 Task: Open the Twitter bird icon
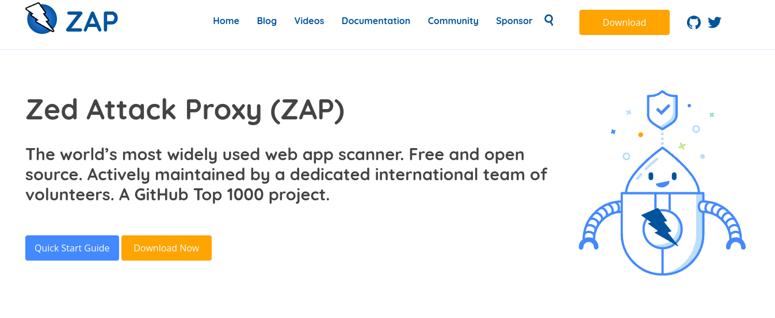[715, 22]
